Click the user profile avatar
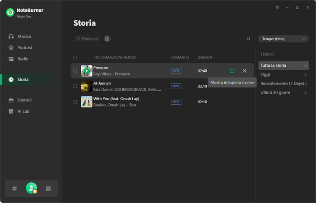 click(x=32, y=188)
